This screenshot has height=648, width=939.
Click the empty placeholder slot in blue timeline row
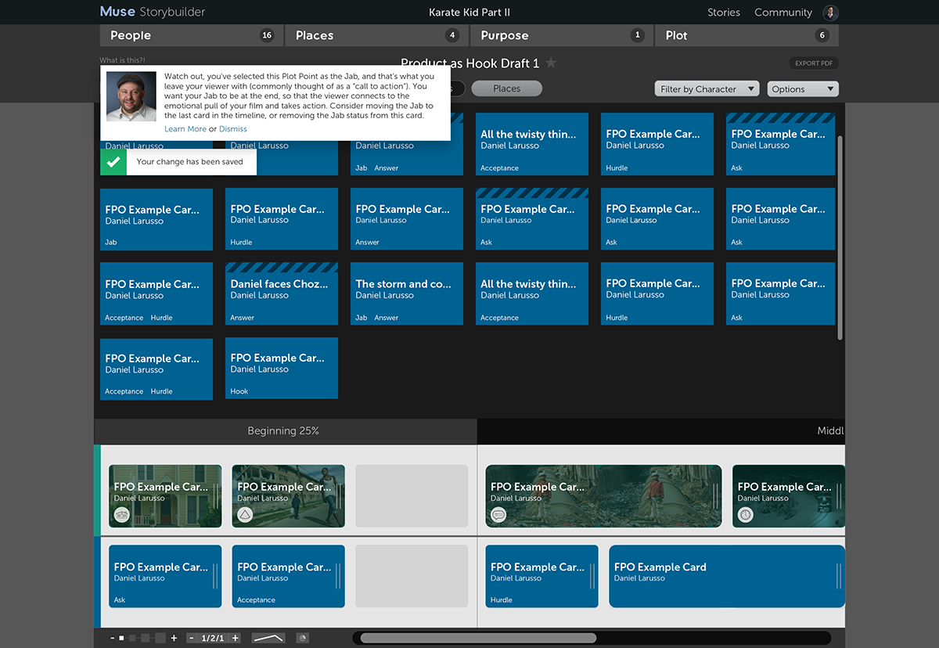point(412,576)
